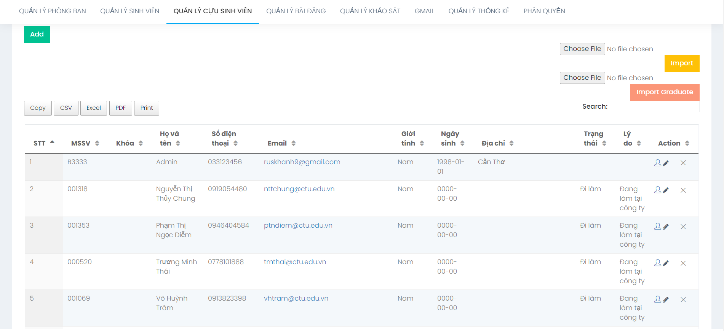Click the green Add button
This screenshot has width=724, height=331.
(x=37, y=35)
